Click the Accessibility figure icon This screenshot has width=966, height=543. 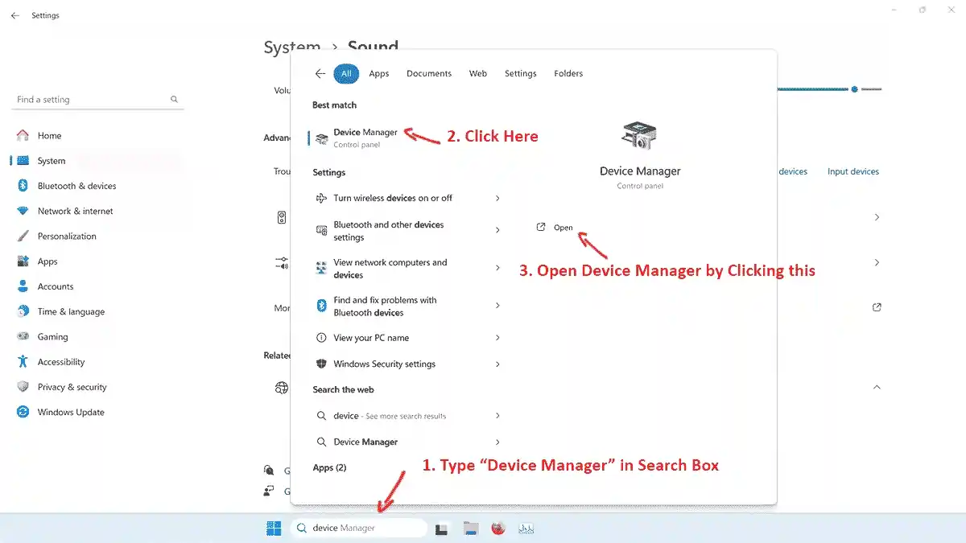23,362
